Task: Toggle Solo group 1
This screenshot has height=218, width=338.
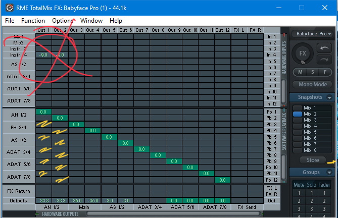Action: (312, 193)
